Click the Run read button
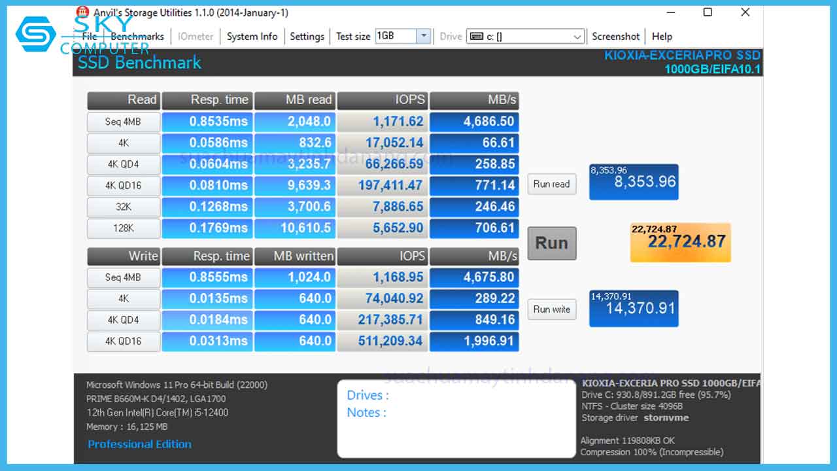The image size is (837, 471). pyautogui.click(x=552, y=184)
